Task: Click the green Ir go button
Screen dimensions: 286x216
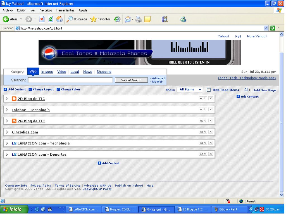Action: point(273,28)
